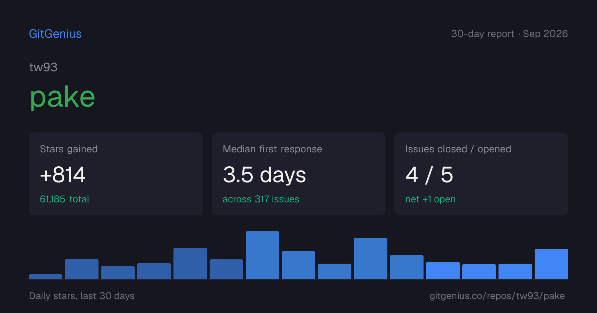The height and width of the screenshot is (313, 597).
Task: Select the 61,185 total text
Action: [x=65, y=199]
